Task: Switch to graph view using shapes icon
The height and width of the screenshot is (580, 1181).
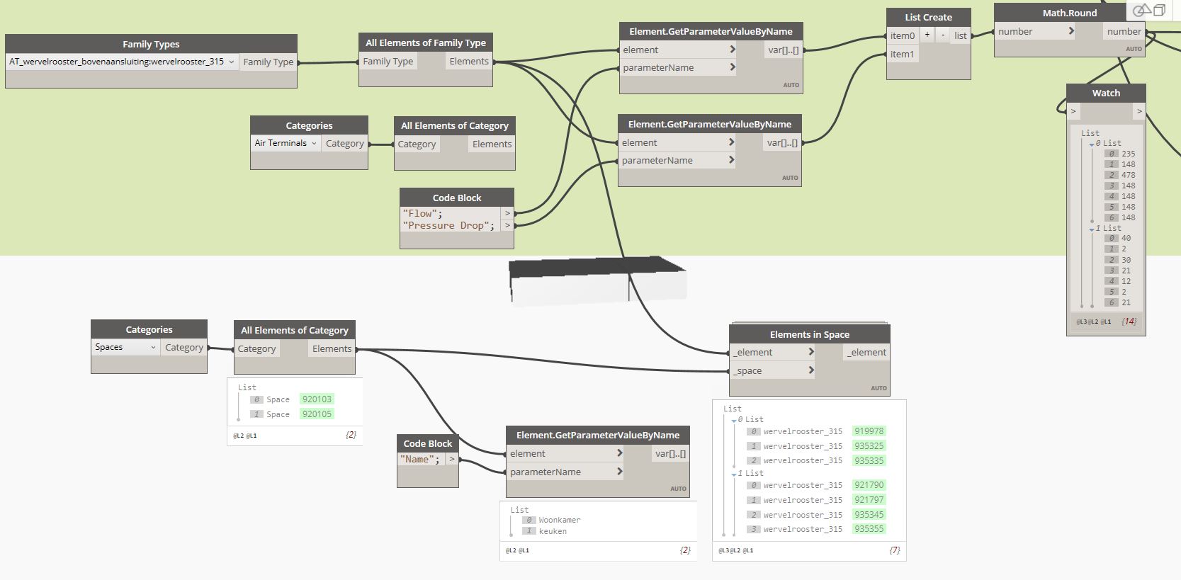Action: [x=1141, y=10]
